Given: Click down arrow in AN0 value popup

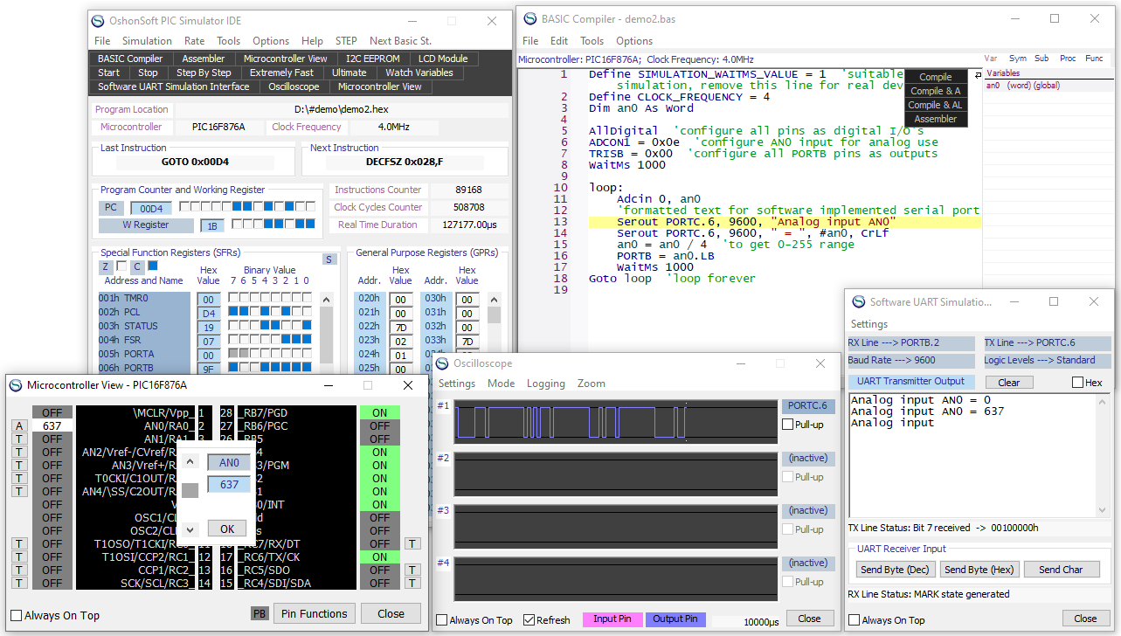Looking at the screenshot, I should pos(191,529).
